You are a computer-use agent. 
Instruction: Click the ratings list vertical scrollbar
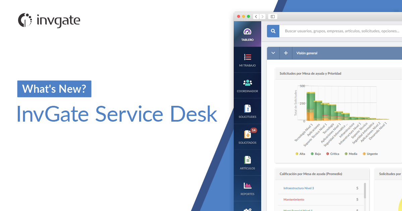click(x=365, y=191)
